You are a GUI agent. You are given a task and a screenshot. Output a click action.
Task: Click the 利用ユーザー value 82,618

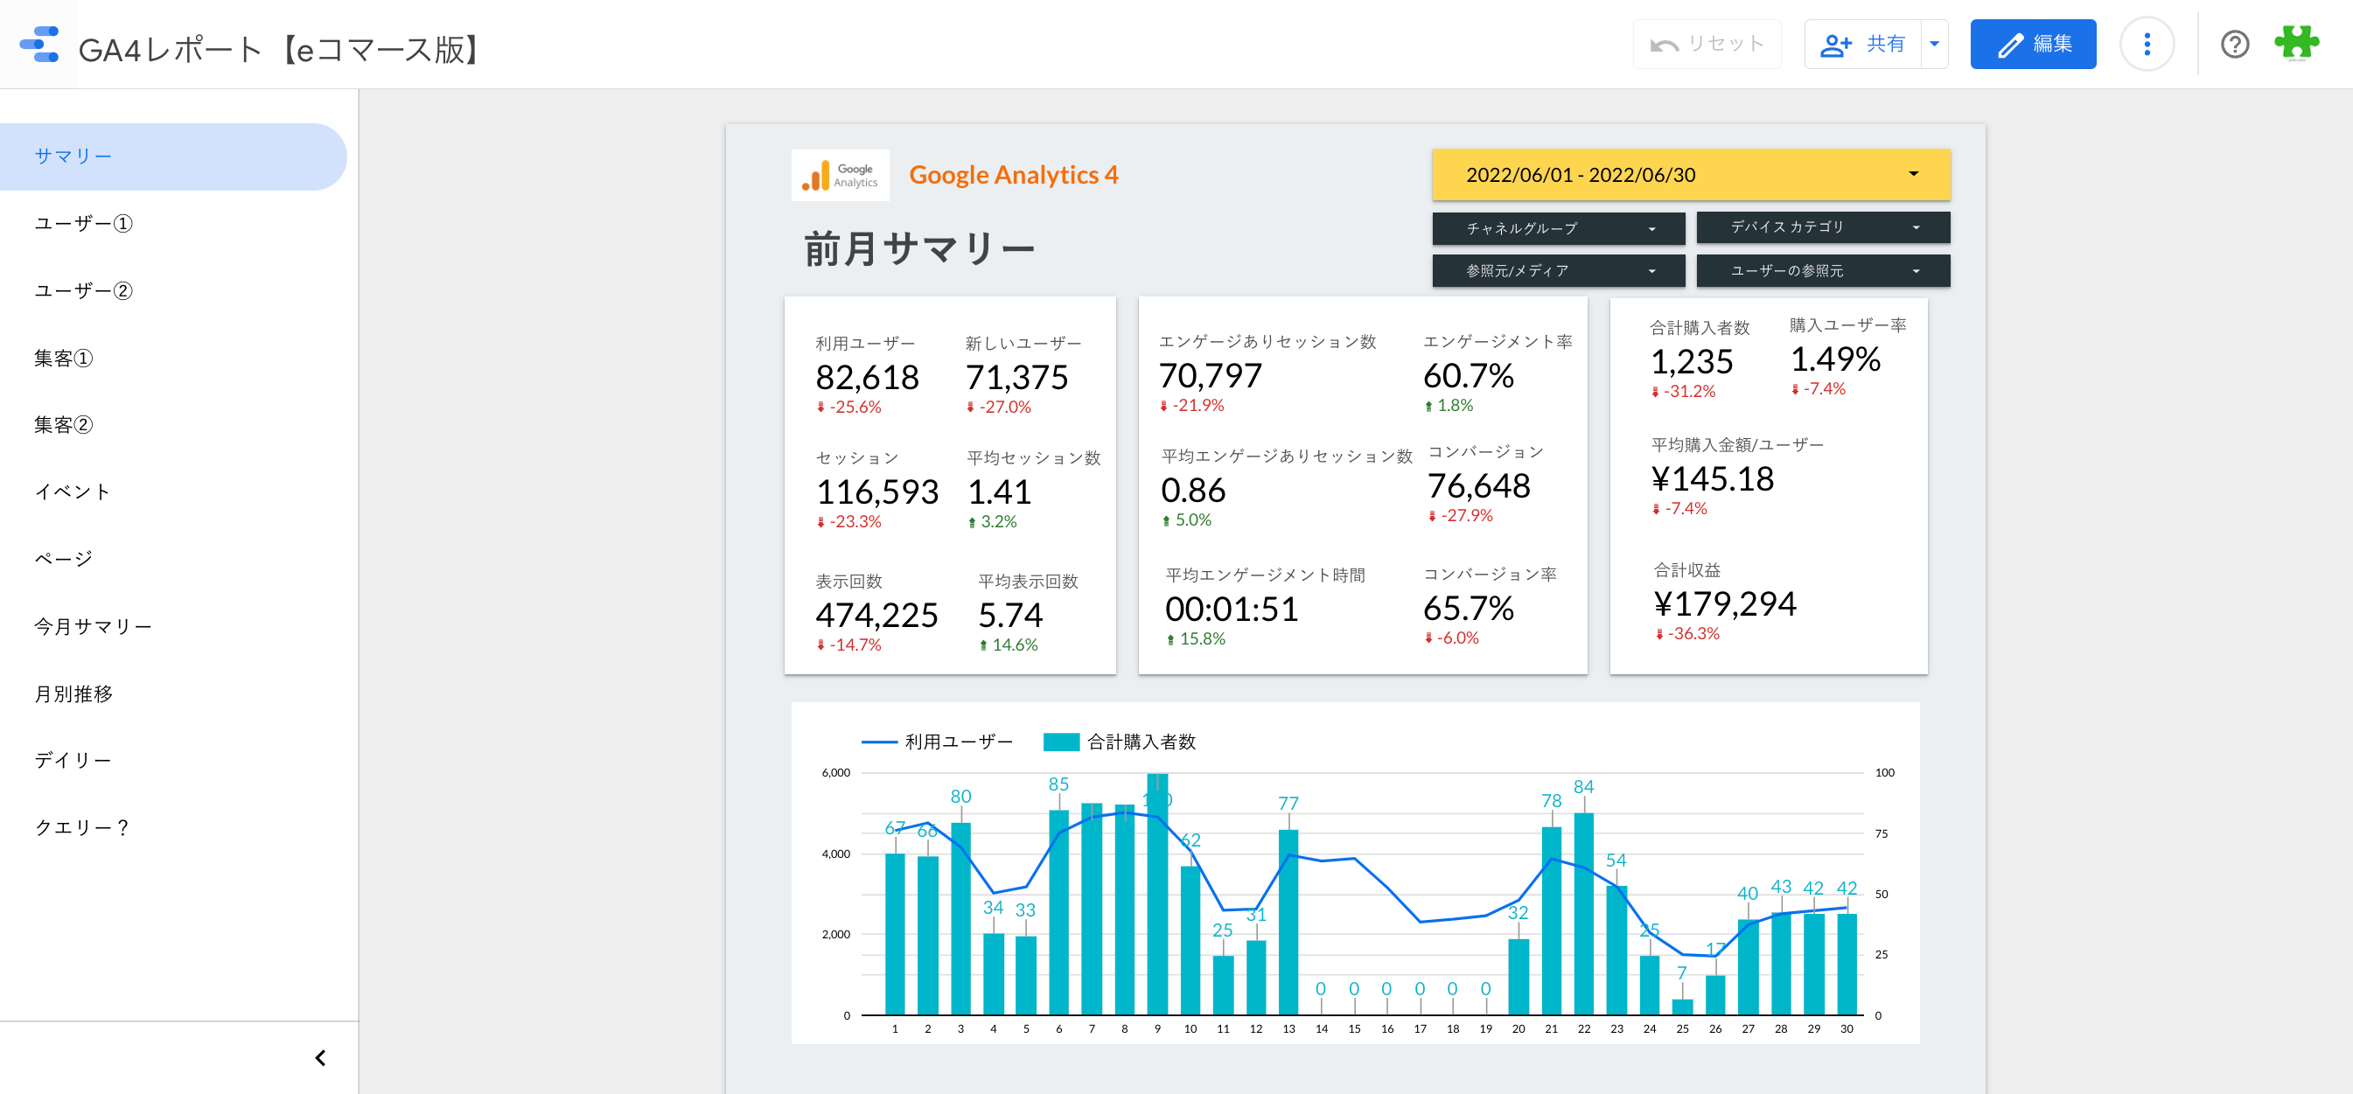click(867, 377)
